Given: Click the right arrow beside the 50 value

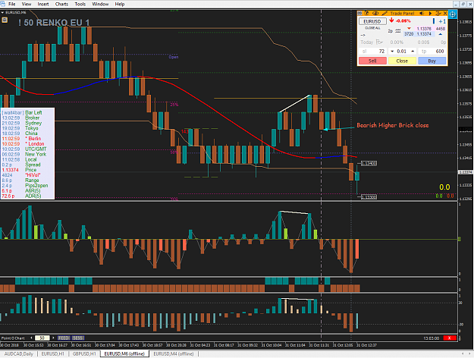Looking at the screenshot, I should coord(53,338).
